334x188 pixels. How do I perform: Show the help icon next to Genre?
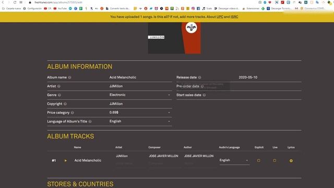click(59, 95)
